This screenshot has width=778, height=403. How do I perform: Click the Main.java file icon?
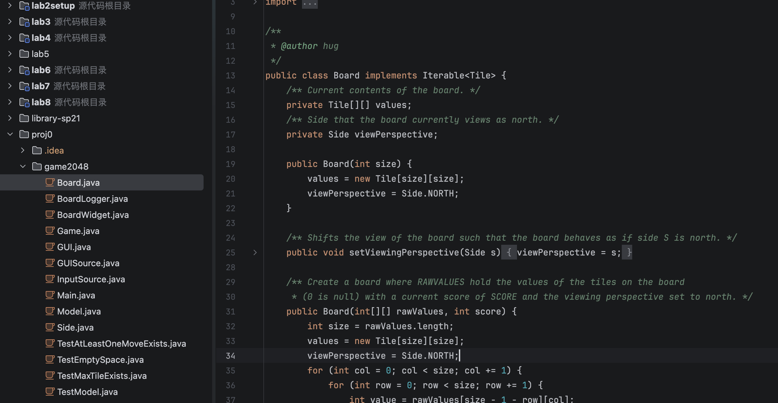click(x=50, y=295)
